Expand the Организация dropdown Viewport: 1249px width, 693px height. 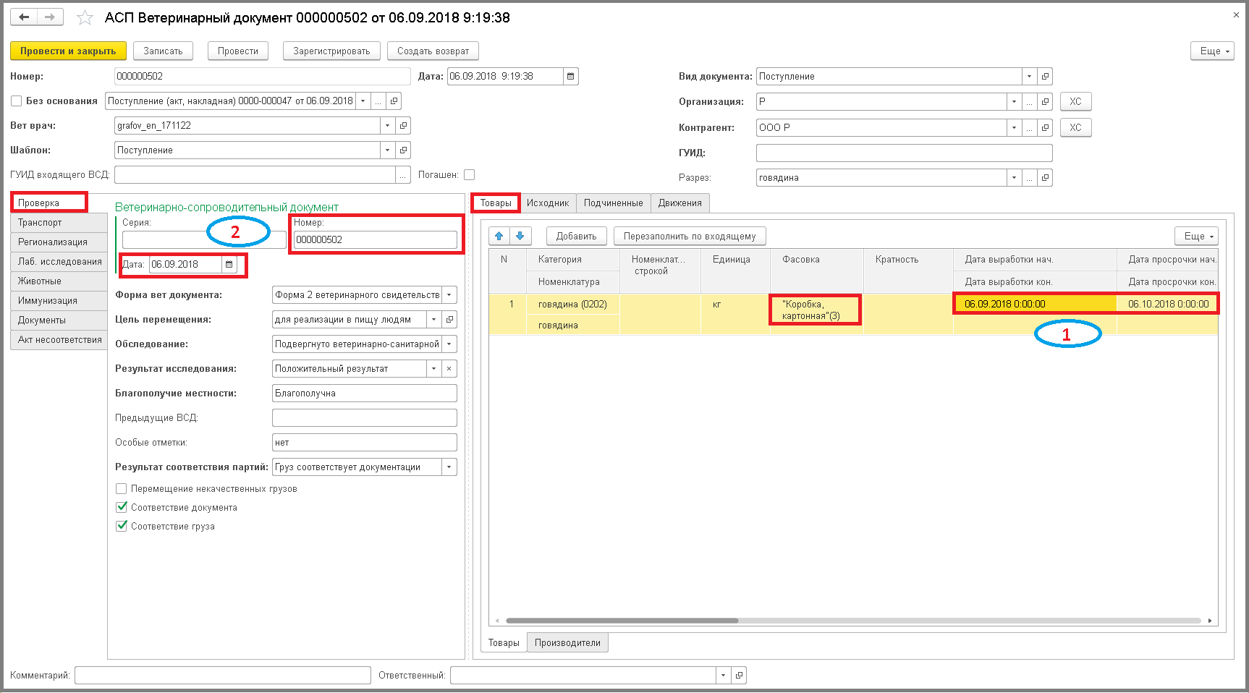[x=1014, y=102]
